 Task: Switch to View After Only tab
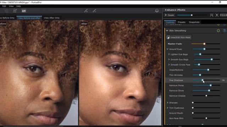point(52,18)
